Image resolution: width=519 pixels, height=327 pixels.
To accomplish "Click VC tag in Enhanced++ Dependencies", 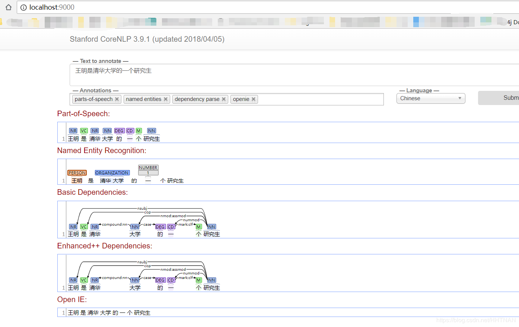I will (x=84, y=280).
